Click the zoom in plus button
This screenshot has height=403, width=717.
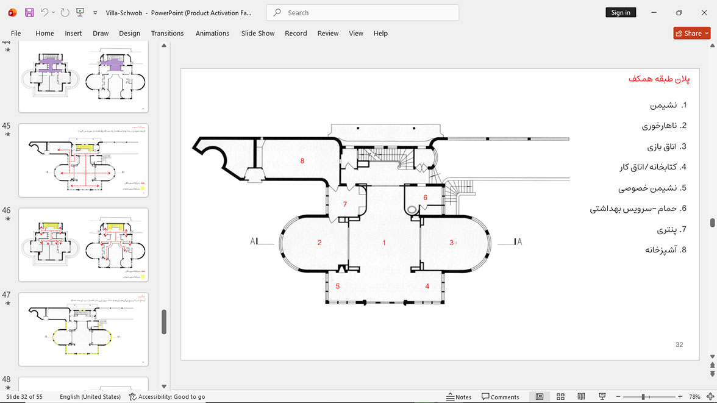coord(680,396)
